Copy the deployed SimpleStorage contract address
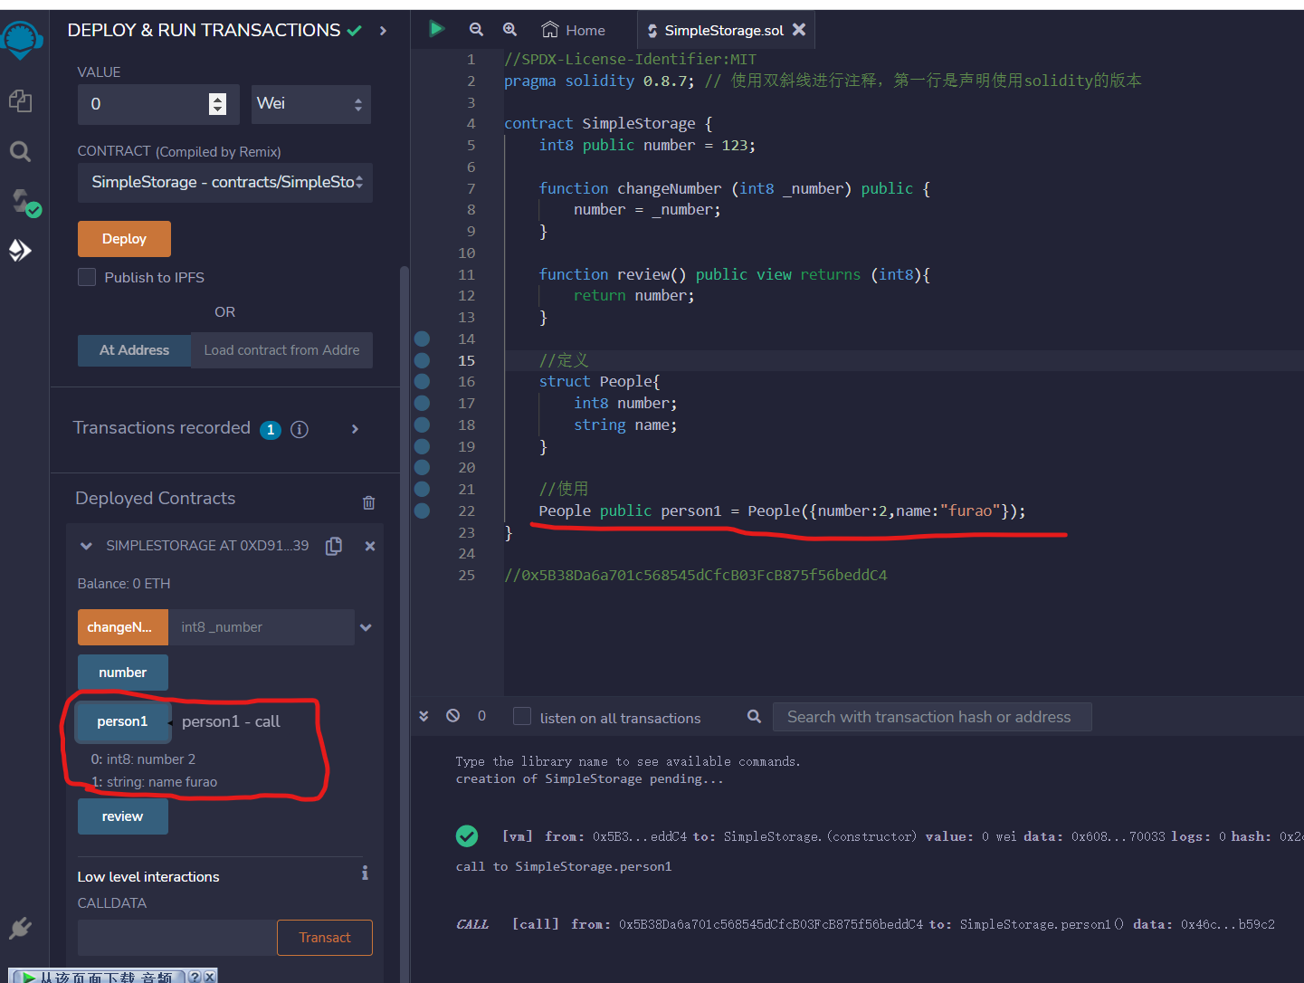 coord(334,546)
